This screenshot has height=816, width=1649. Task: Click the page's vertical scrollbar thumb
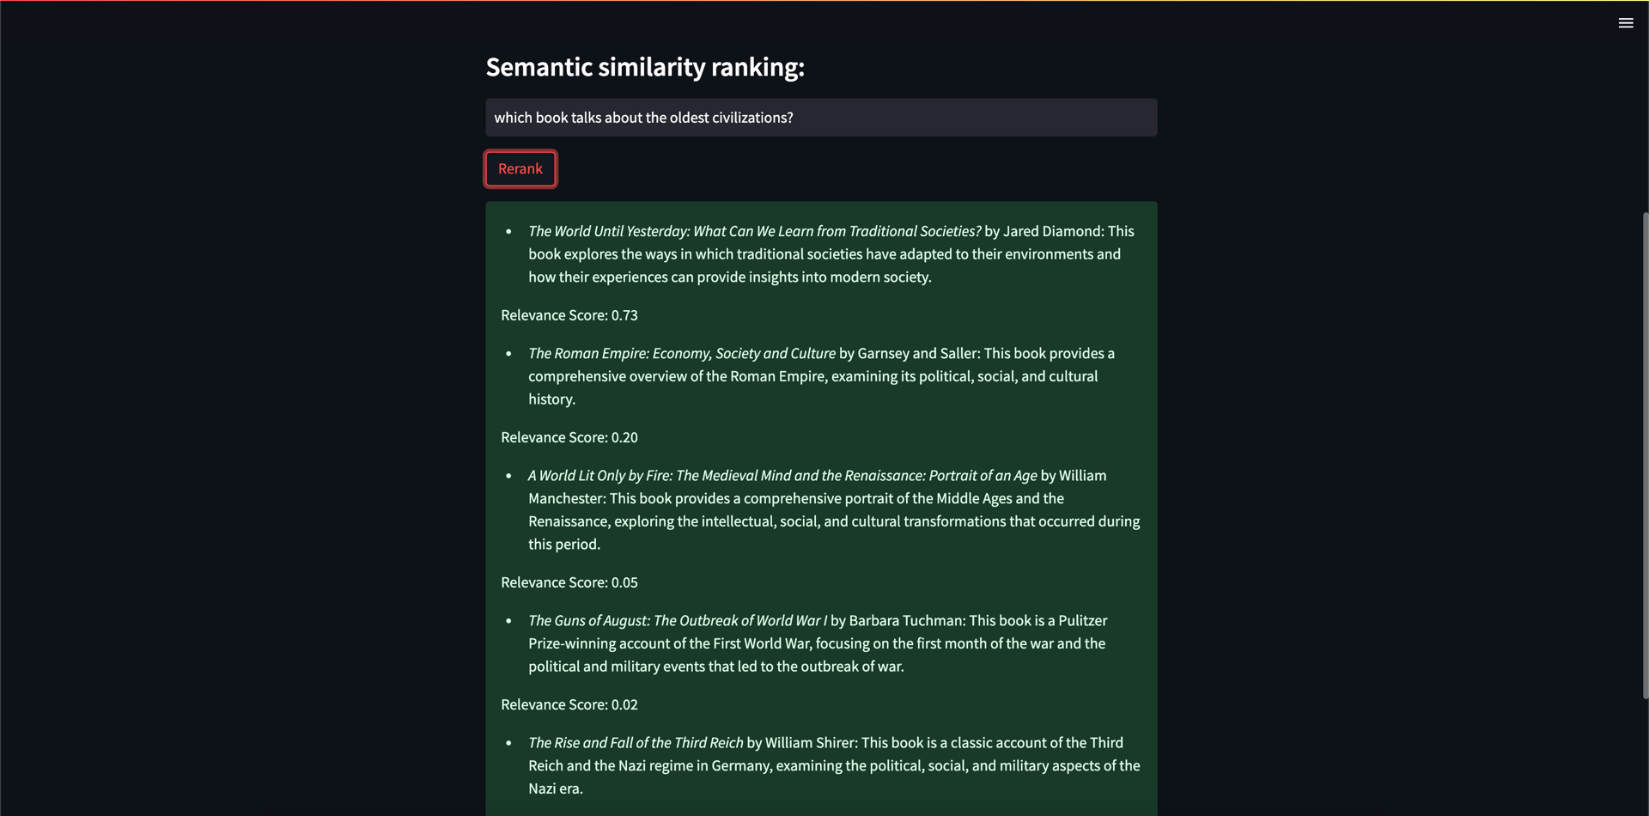pos(1645,455)
